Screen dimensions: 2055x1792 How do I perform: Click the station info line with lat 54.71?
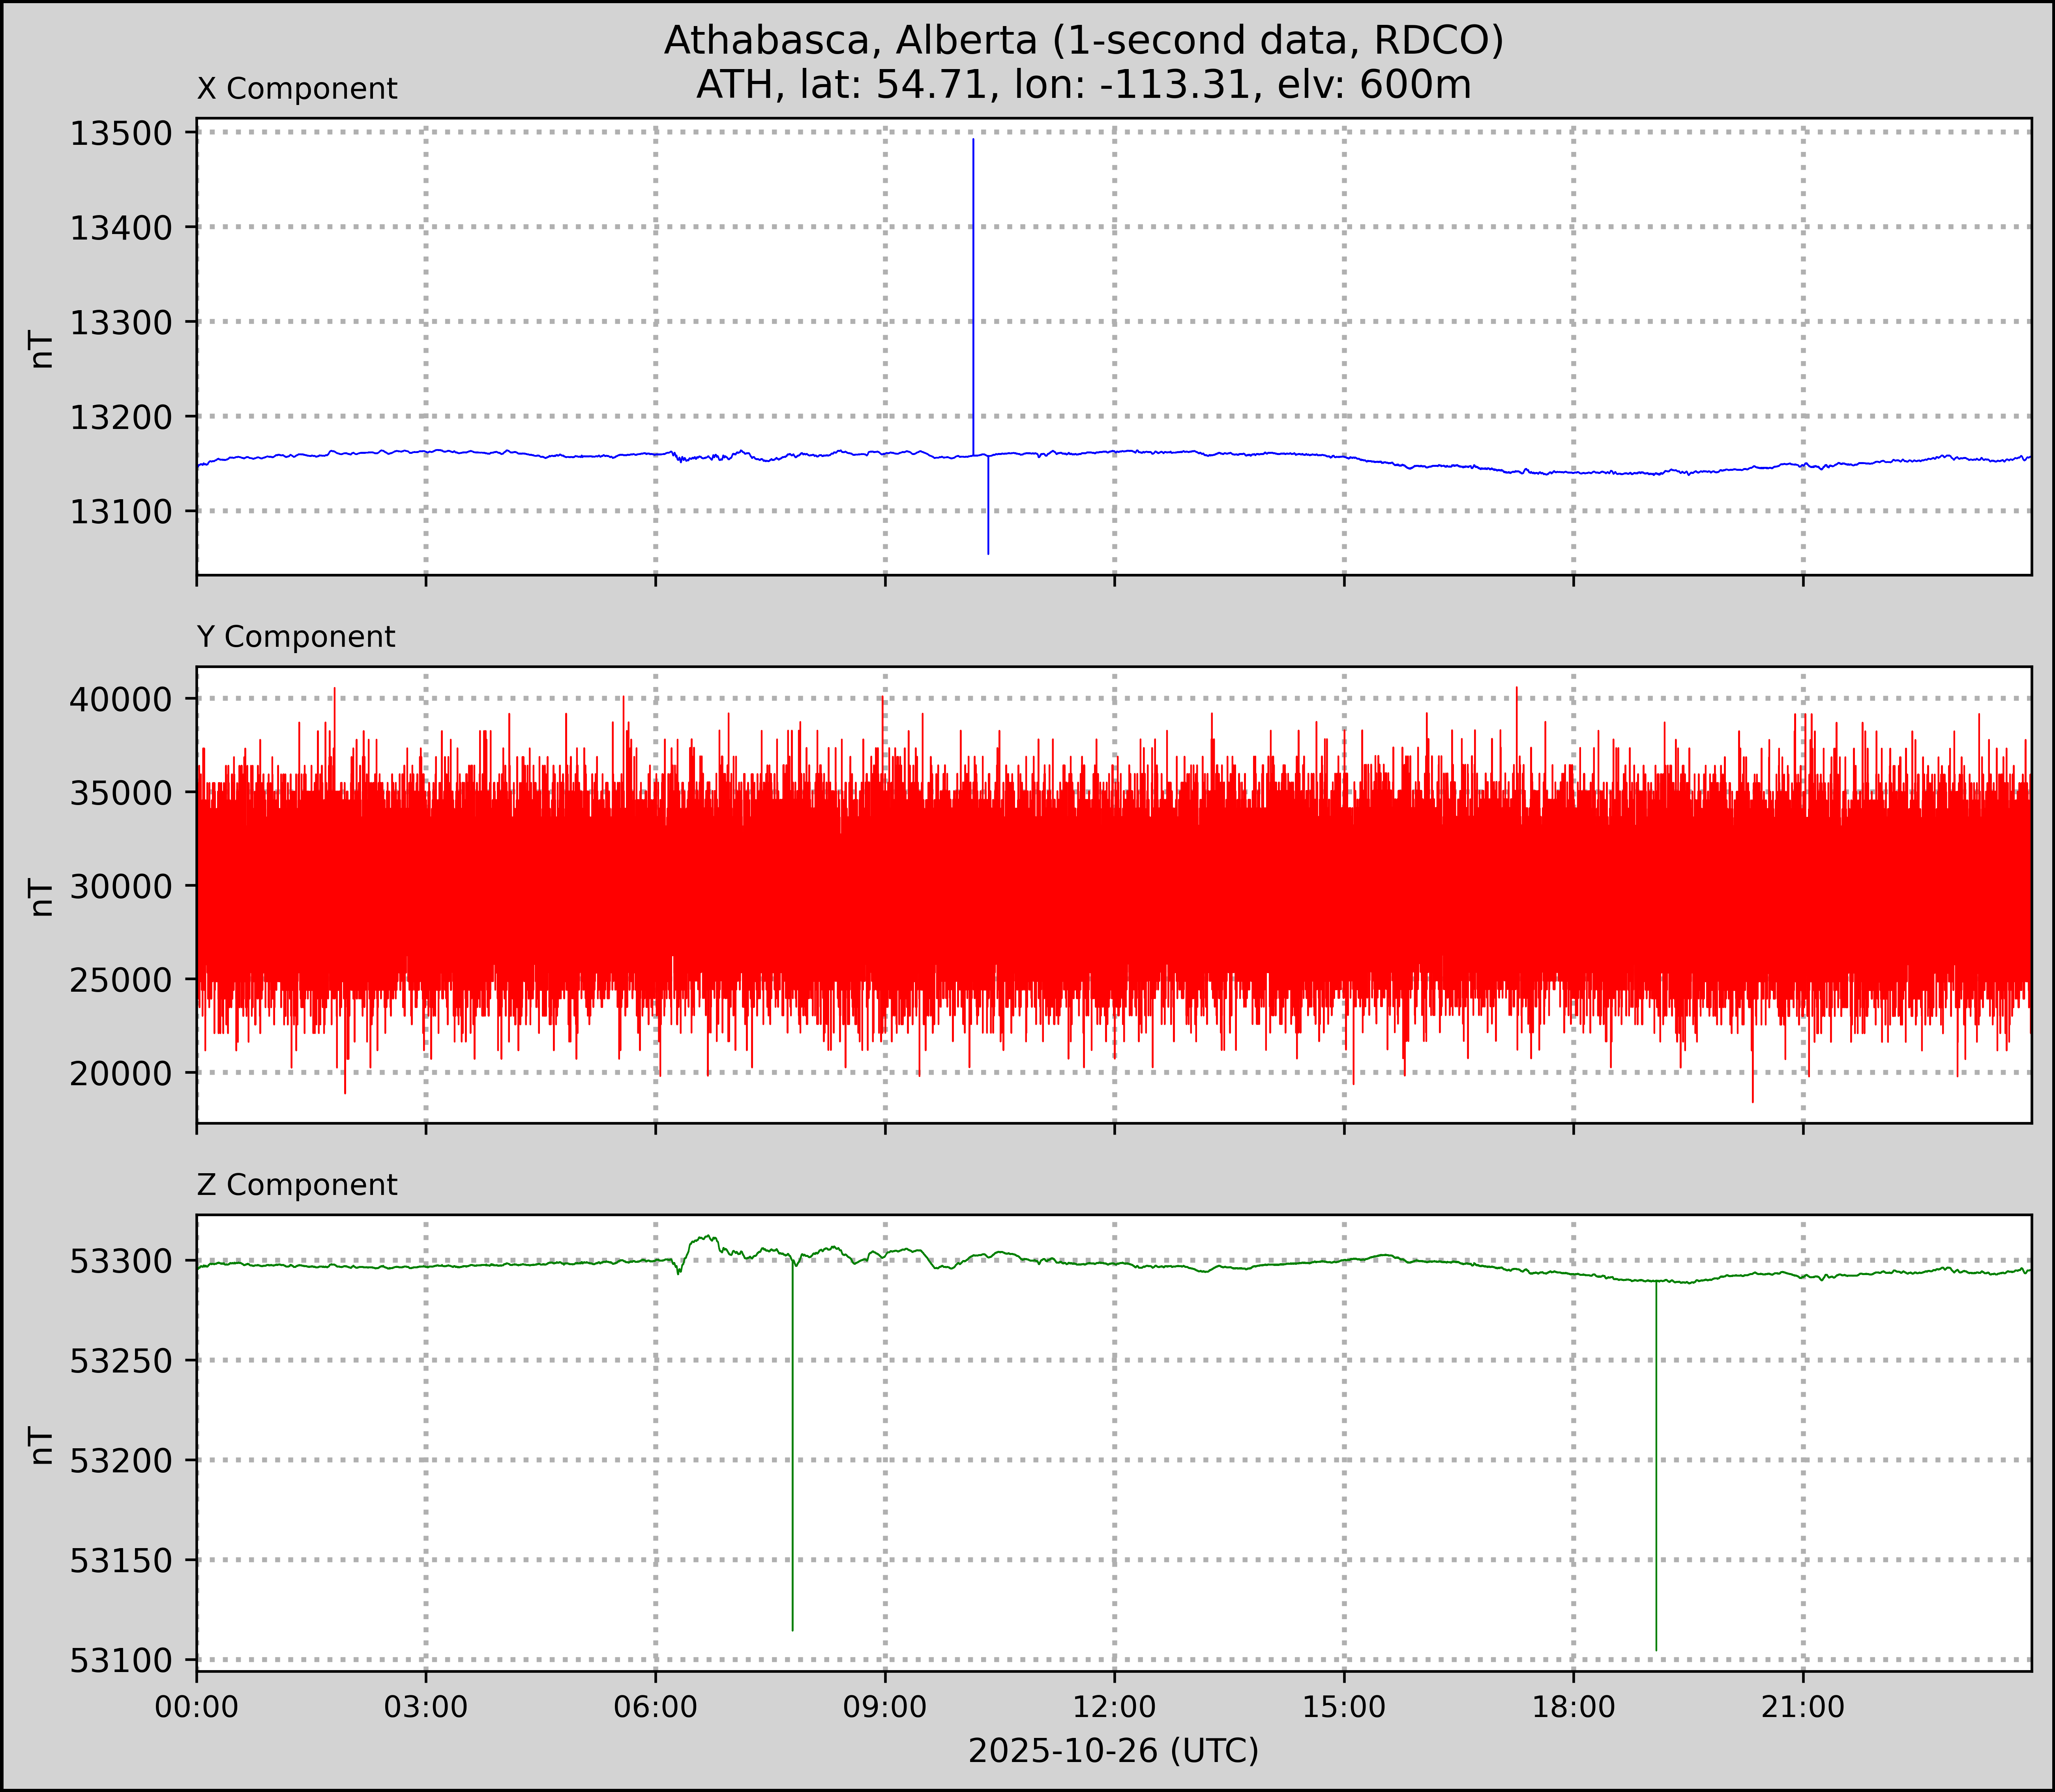1083,85
